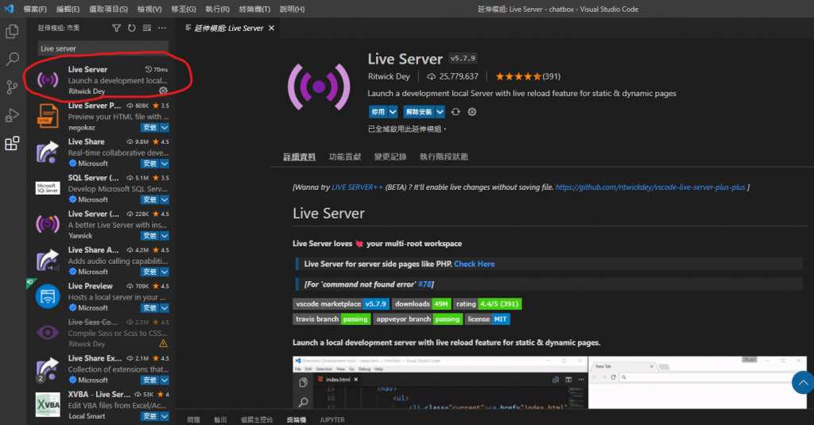Image resolution: width=814 pixels, height=425 pixels.
Task: Click the extension search box
Action: pyautogui.click(x=103, y=48)
